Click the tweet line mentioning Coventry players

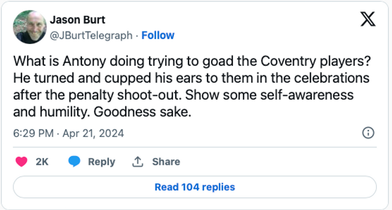coord(192,61)
